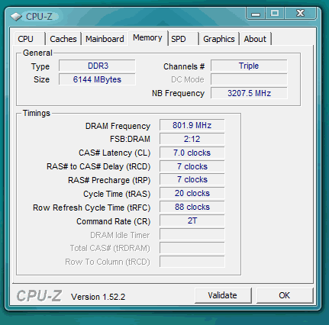Screen dimensions: 329x325
Task: Click the Validate button
Action: [223, 295]
